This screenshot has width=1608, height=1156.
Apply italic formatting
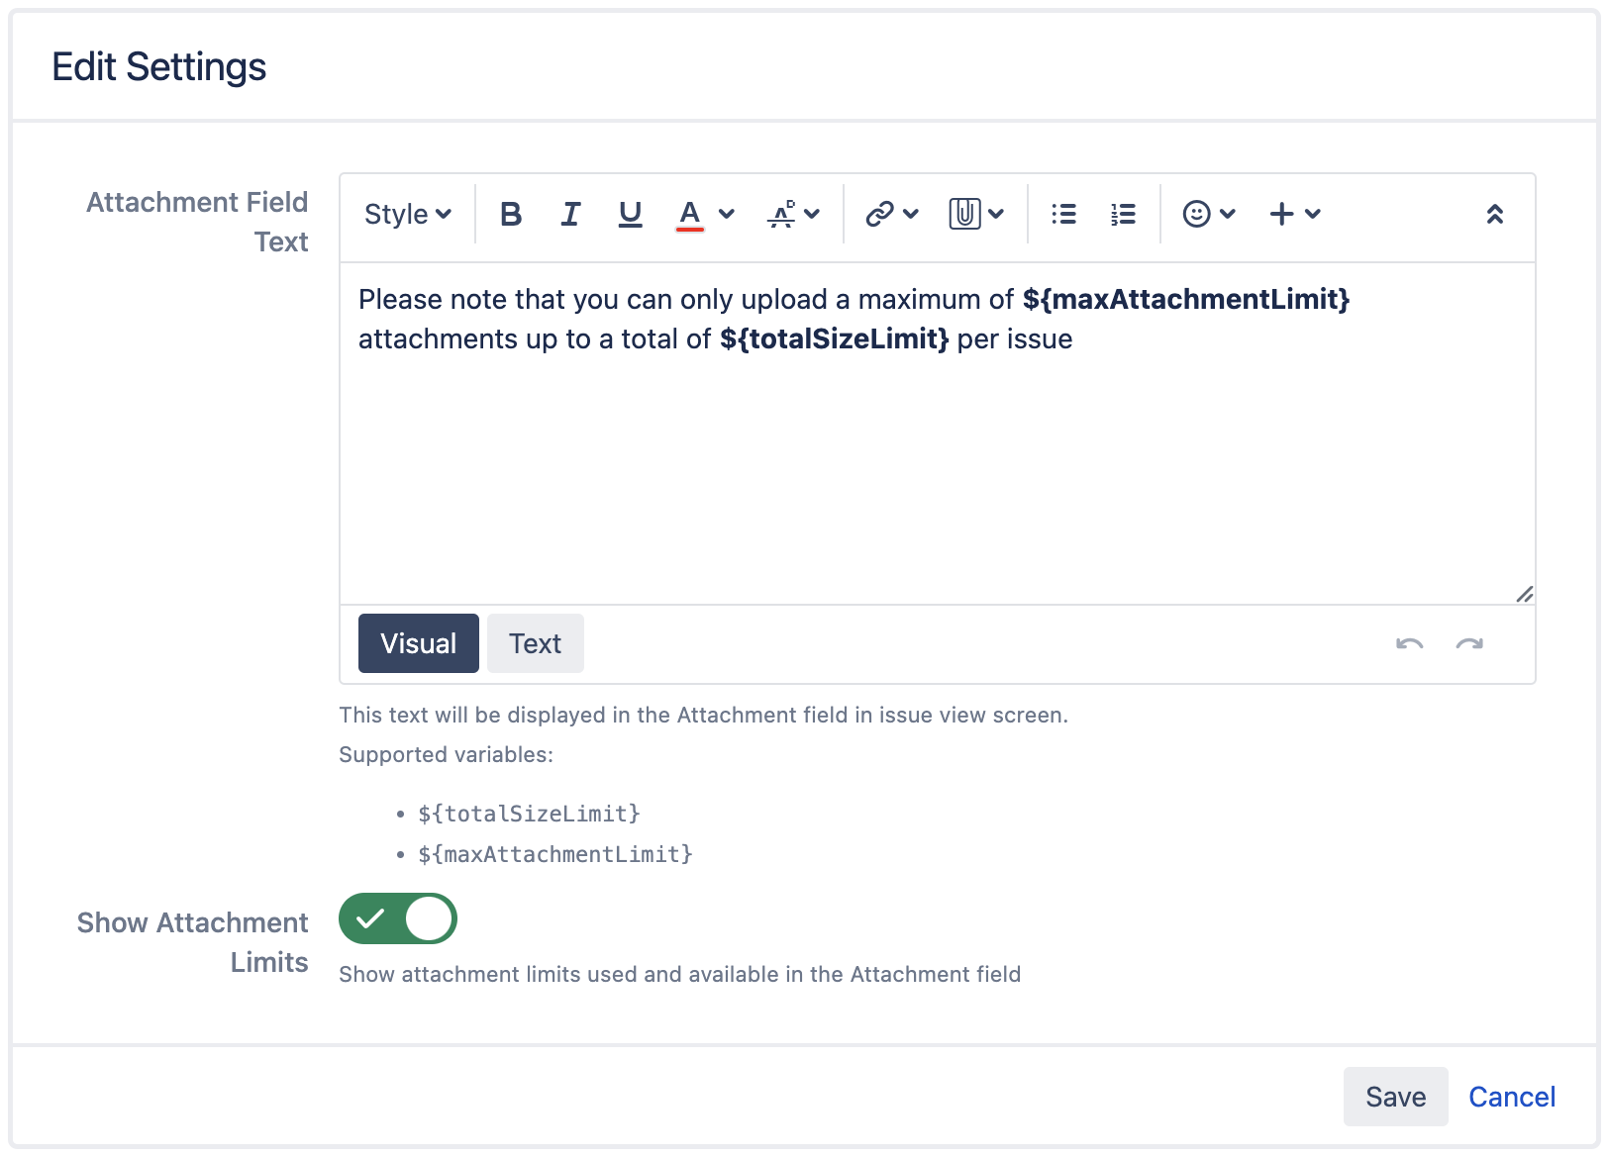tap(570, 214)
